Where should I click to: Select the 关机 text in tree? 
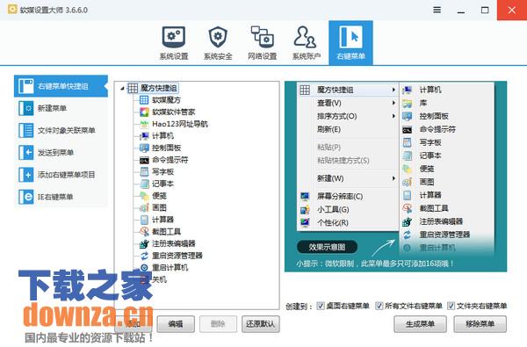[159, 279]
